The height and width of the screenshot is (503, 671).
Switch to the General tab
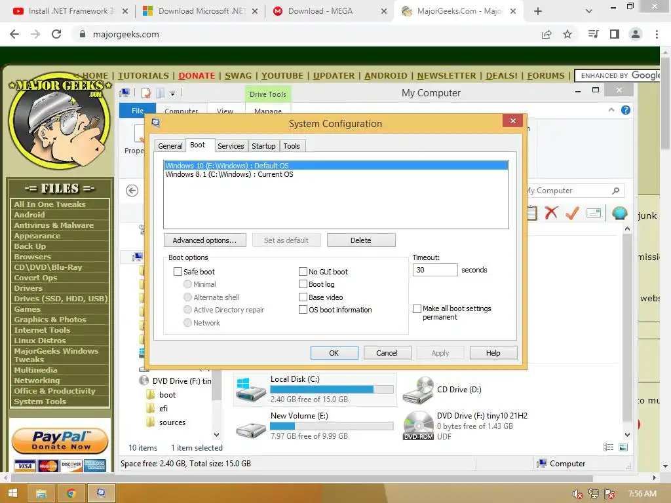(170, 146)
